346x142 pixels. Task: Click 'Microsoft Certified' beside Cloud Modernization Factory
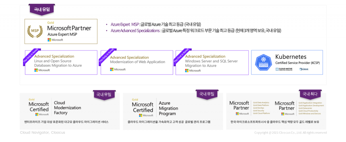click(39, 107)
